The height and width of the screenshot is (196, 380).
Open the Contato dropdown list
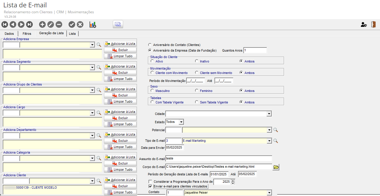[x=269, y=193]
